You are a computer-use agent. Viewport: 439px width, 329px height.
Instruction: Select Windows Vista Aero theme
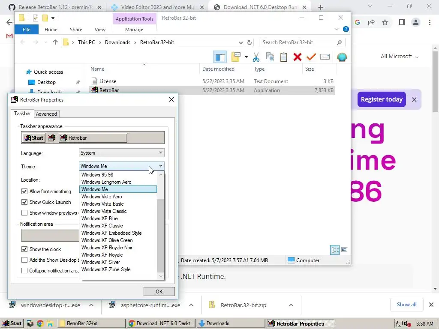click(x=118, y=196)
